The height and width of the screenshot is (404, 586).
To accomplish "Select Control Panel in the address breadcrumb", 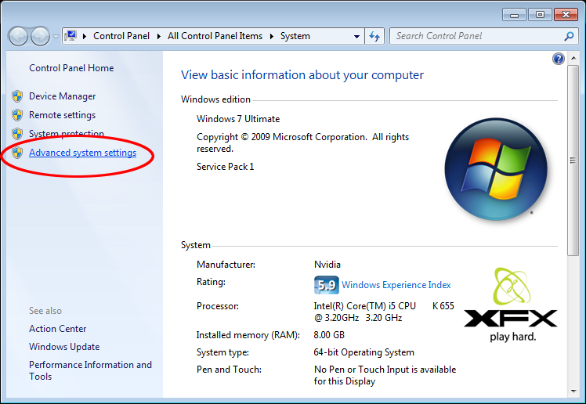I will click(121, 36).
